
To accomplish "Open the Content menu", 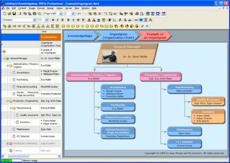I will pos(22,8).
